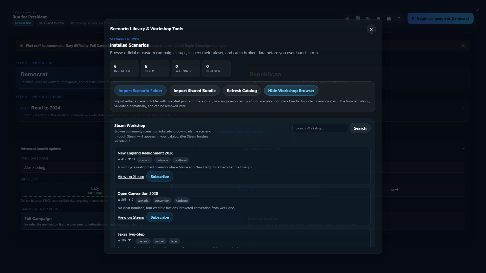Click the historical tag
The image size is (486, 273).
(162, 160)
